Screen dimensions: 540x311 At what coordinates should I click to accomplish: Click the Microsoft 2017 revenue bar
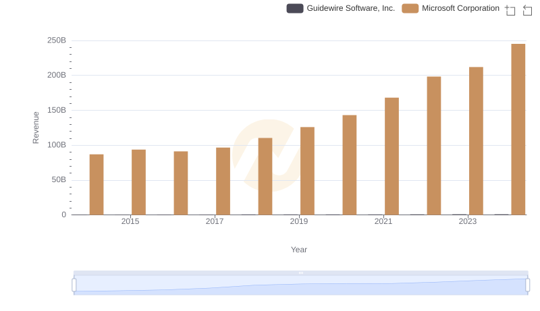click(x=223, y=181)
